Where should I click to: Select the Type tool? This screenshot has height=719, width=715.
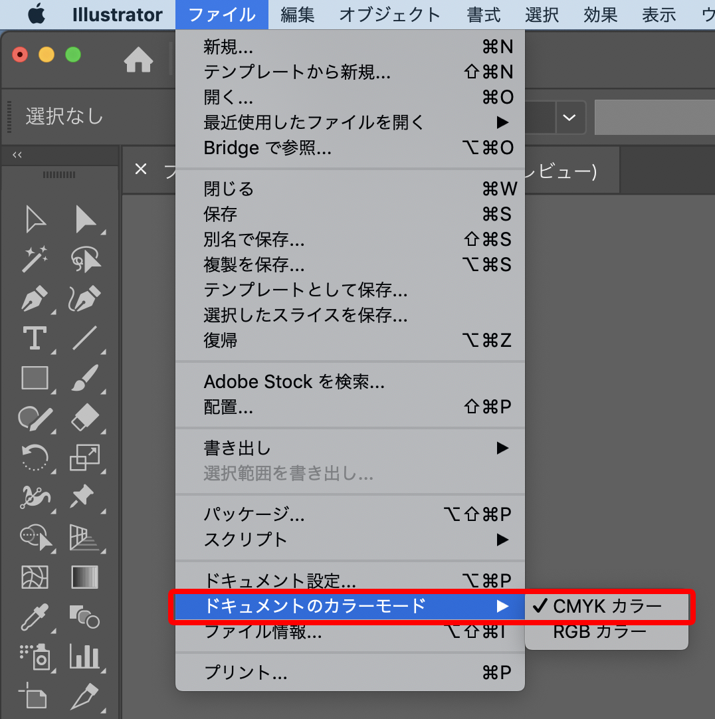pyautogui.click(x=35, y=338)
